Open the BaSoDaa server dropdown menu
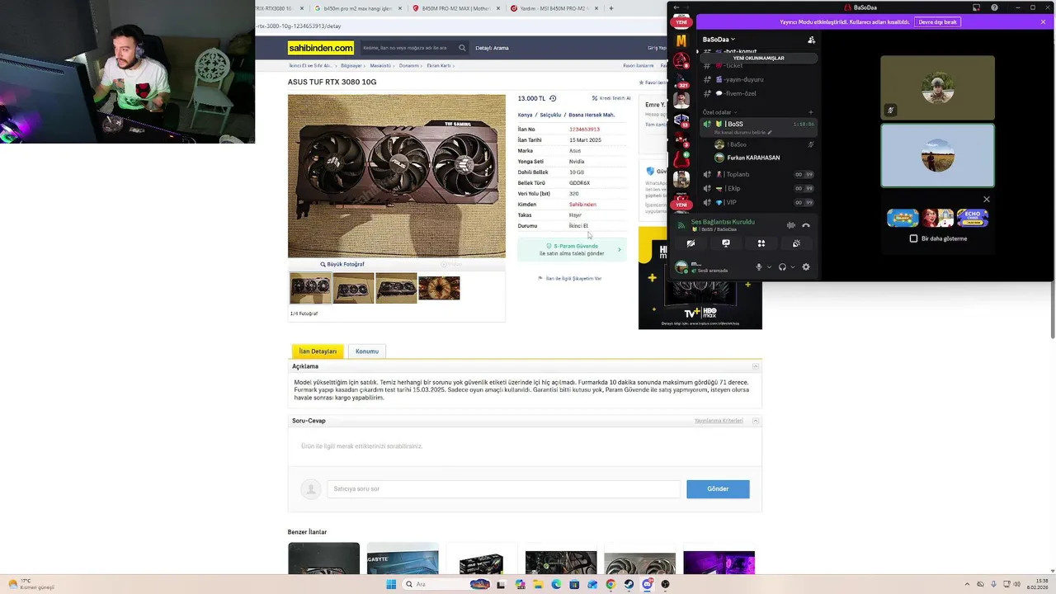Screen dimensions: 1056x594 pyautogui.click(x=719, y=39)
